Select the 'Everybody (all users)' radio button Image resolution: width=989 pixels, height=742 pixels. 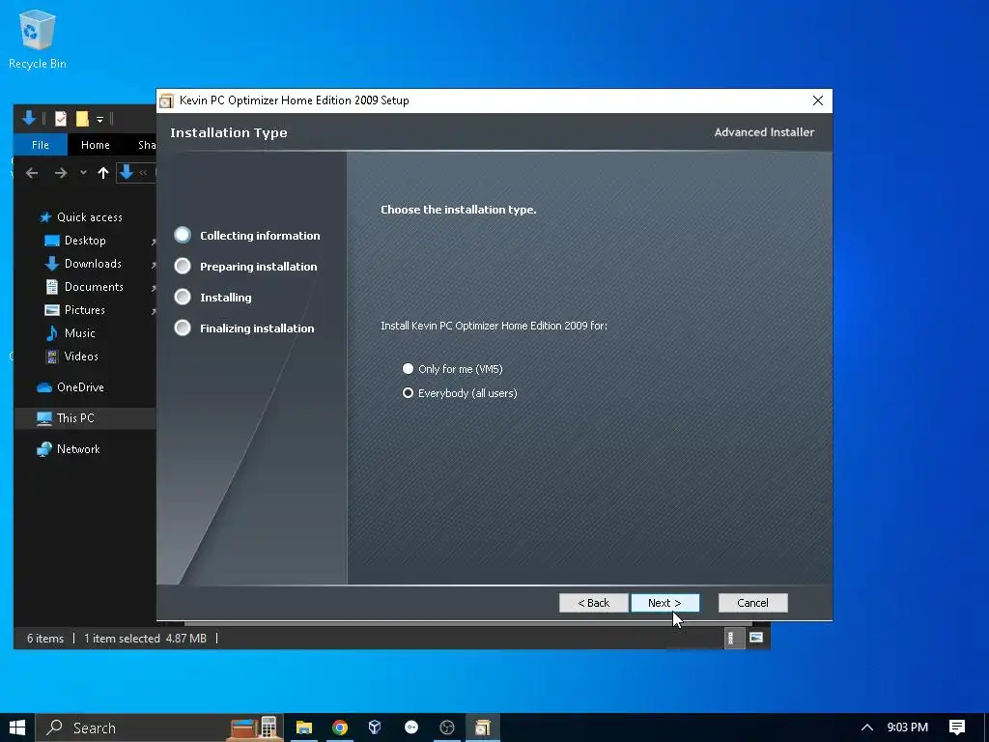409,393
